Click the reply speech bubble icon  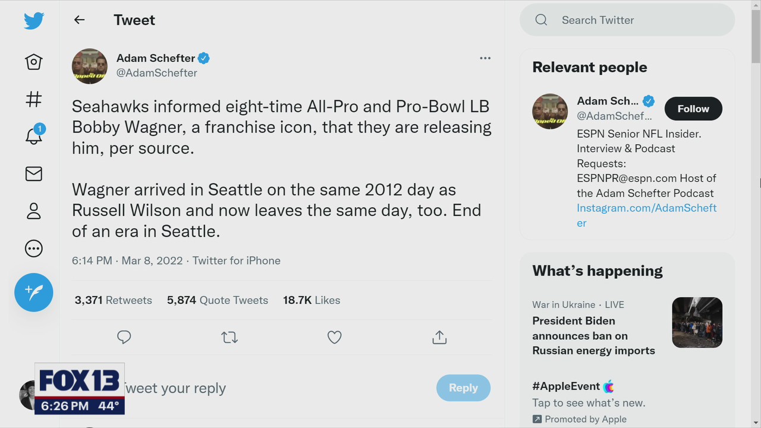[124, 338]
